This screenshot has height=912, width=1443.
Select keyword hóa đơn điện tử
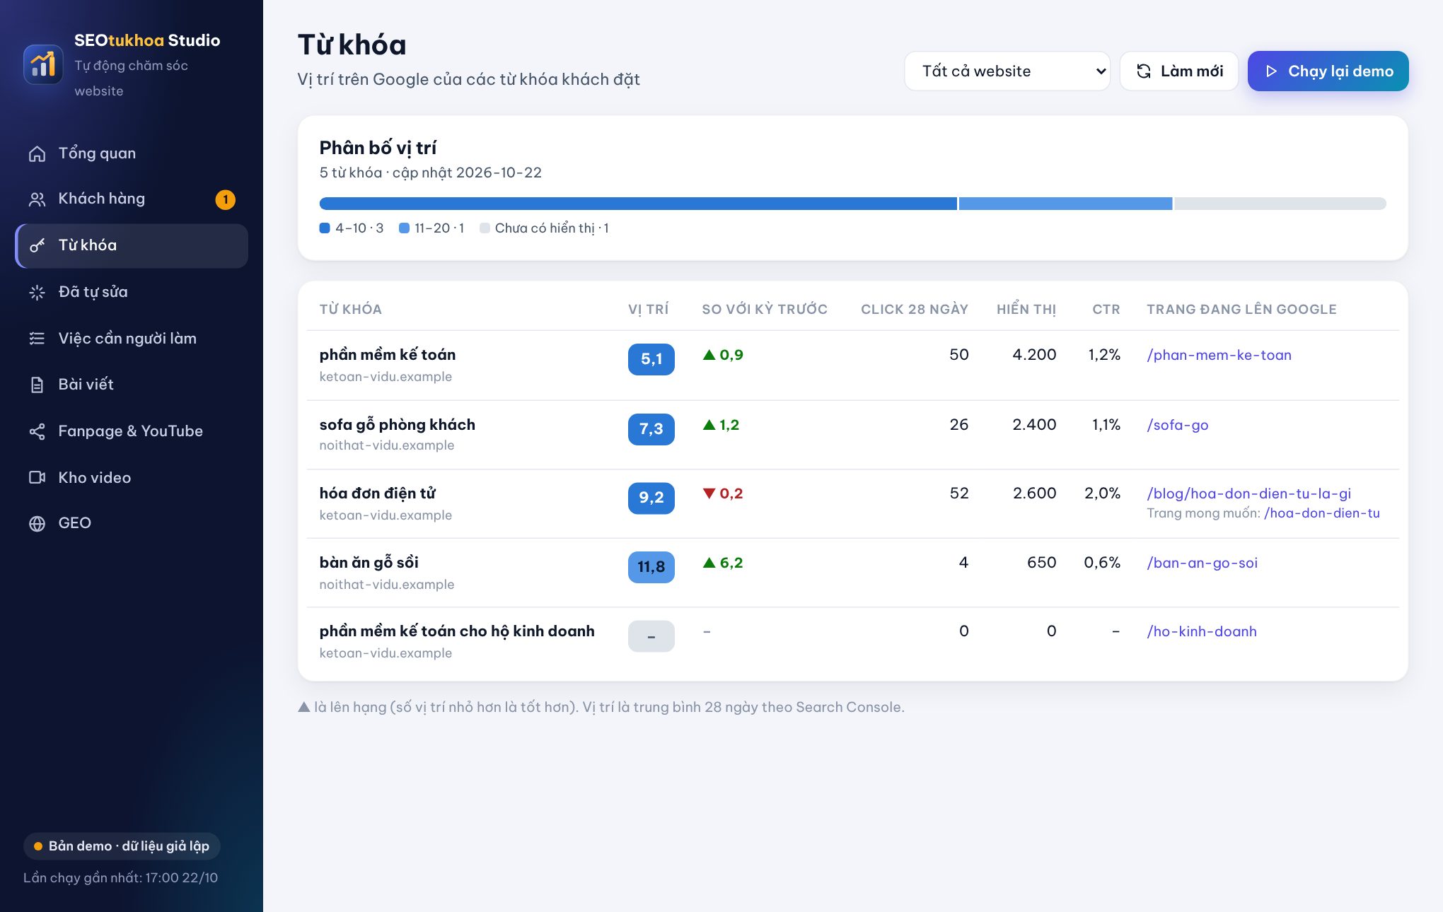(x=377, y=493)
